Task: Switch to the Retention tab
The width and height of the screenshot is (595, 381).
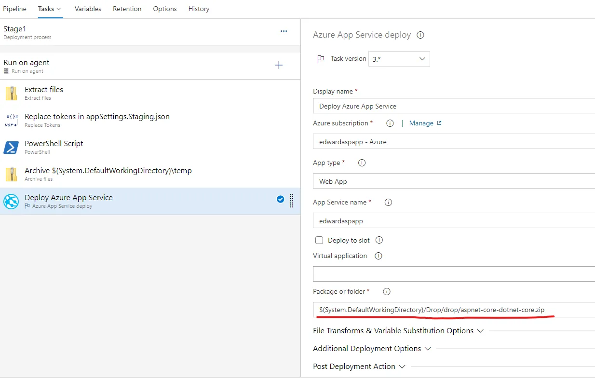Action: pyautogui.click(x=127, y=9)
